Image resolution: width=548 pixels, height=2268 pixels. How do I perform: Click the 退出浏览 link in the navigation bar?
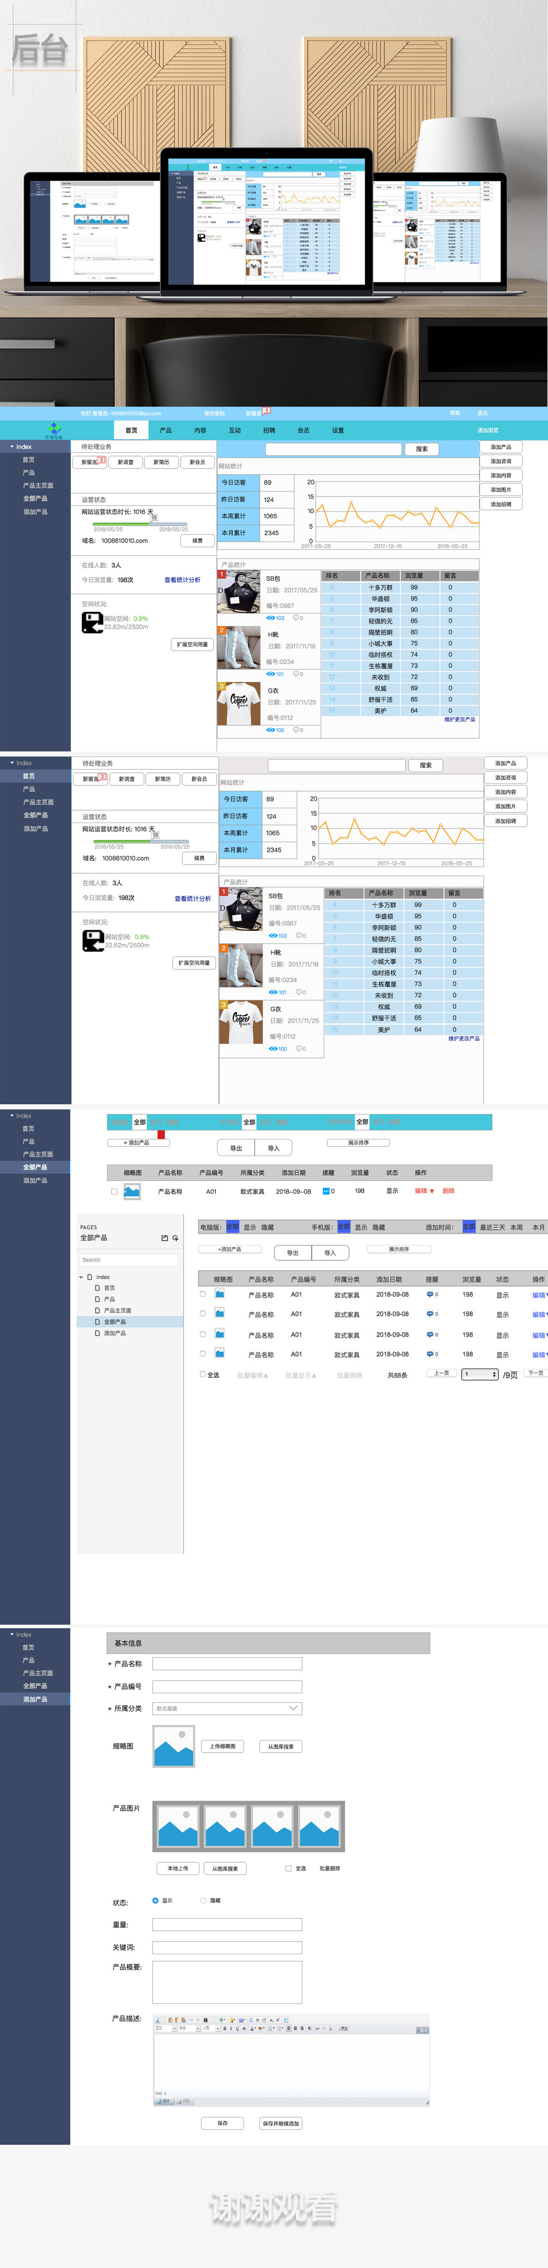487,431
